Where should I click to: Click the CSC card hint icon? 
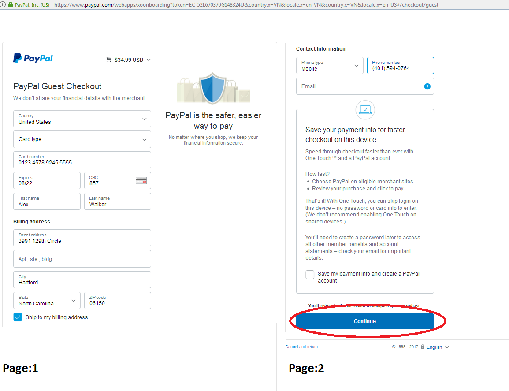(141, 181)
